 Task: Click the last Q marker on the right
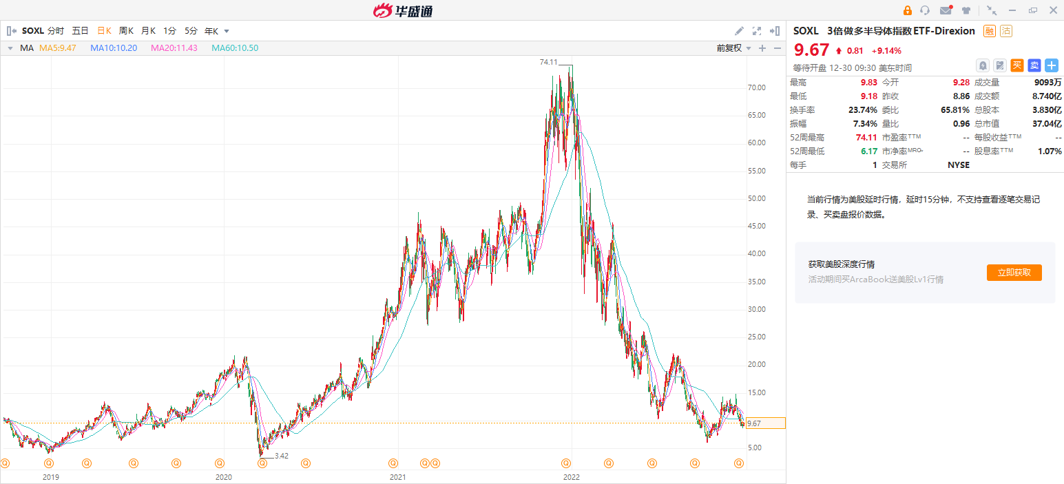tap(739, 463)
